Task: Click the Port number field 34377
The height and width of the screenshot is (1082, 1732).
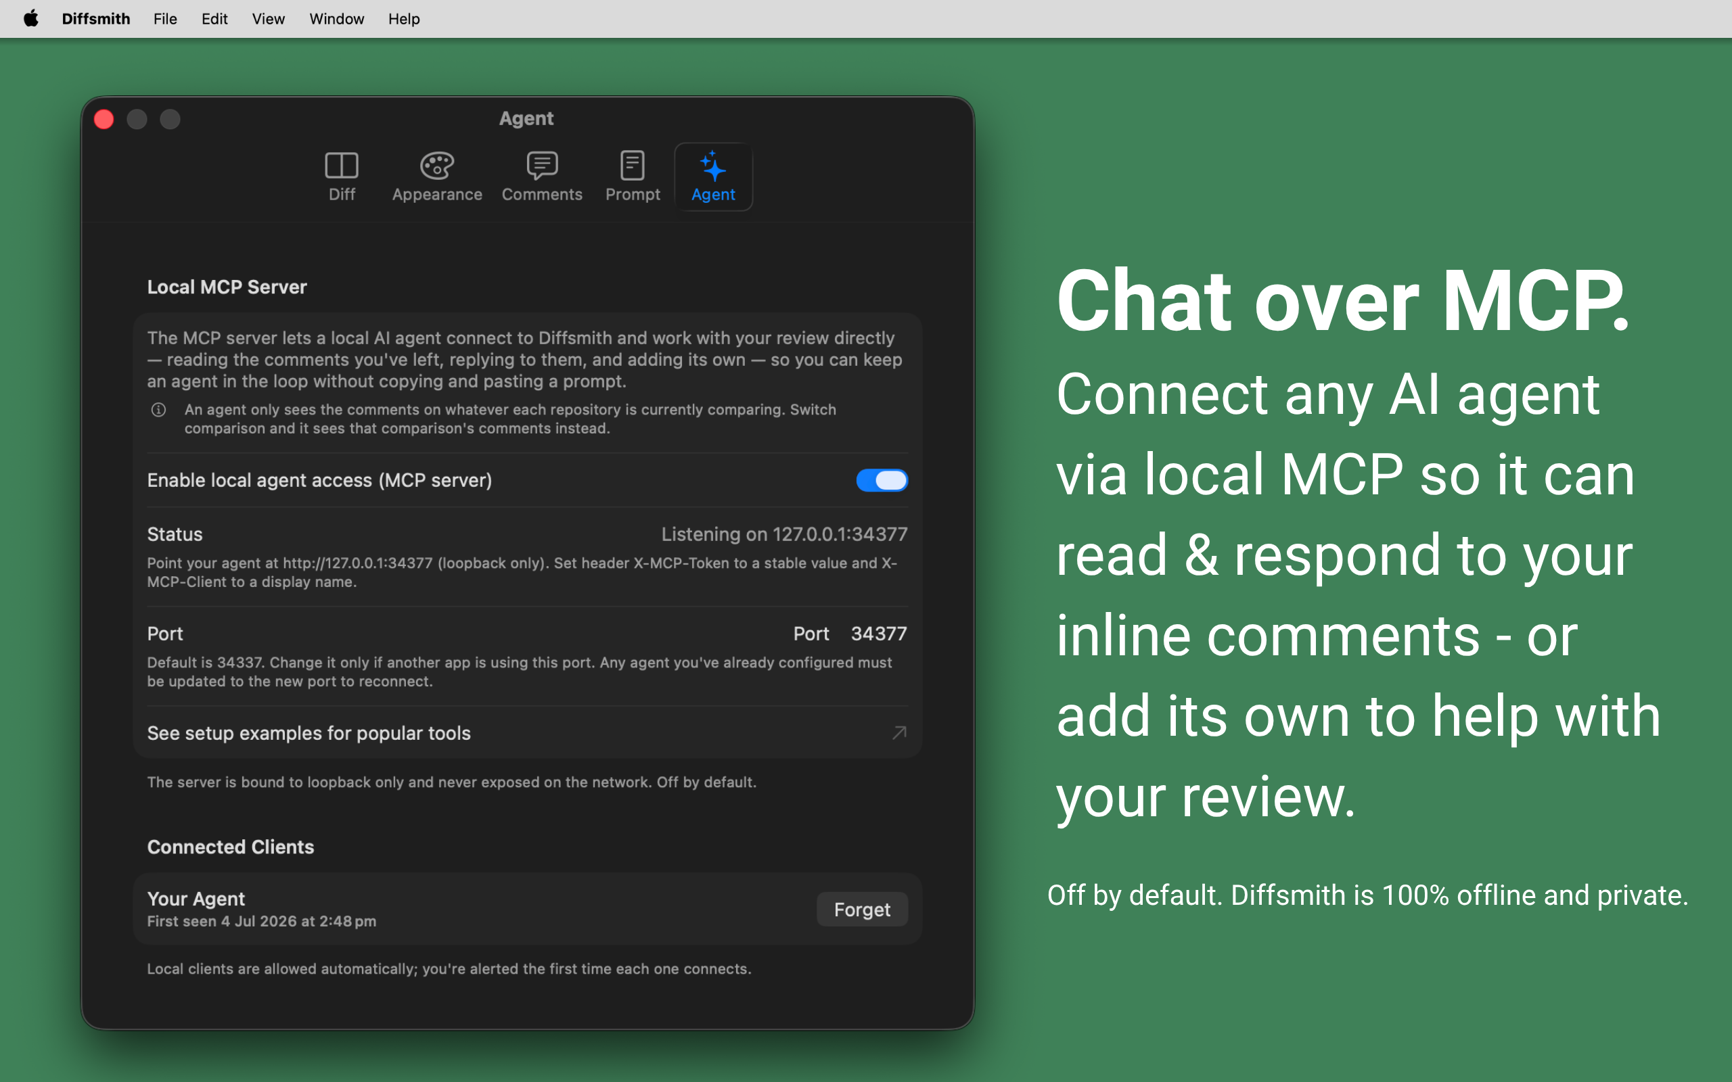Action: (878, 634)
